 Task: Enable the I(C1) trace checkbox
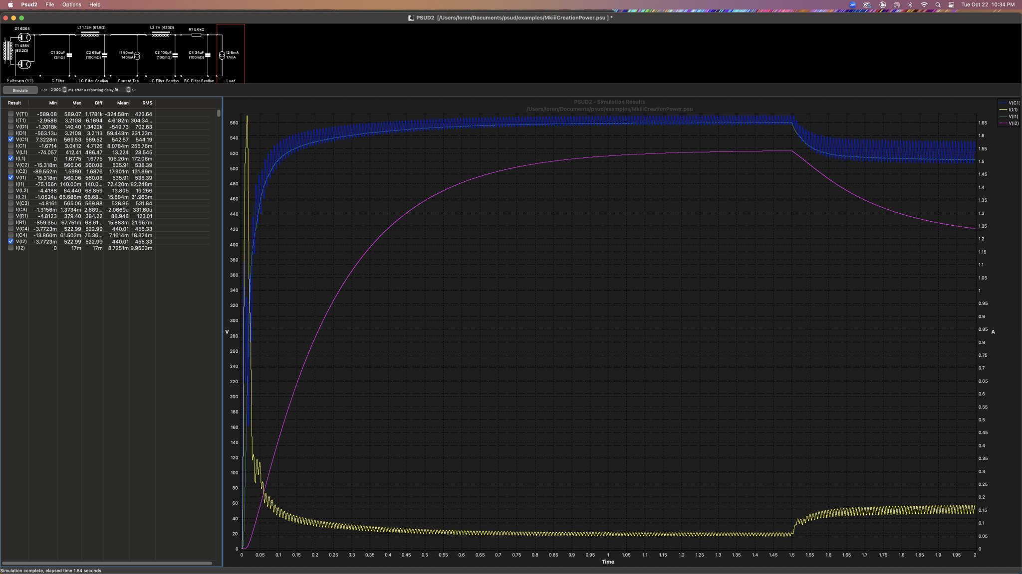pos(10,145)
